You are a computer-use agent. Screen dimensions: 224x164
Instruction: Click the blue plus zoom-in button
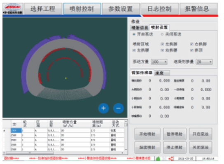[103, 108]
